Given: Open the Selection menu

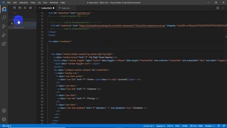Looking at the screenshot, I should click(24, 2).
